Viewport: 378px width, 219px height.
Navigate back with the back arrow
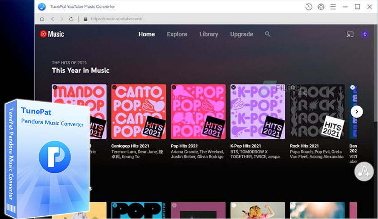tap(52, 19)
